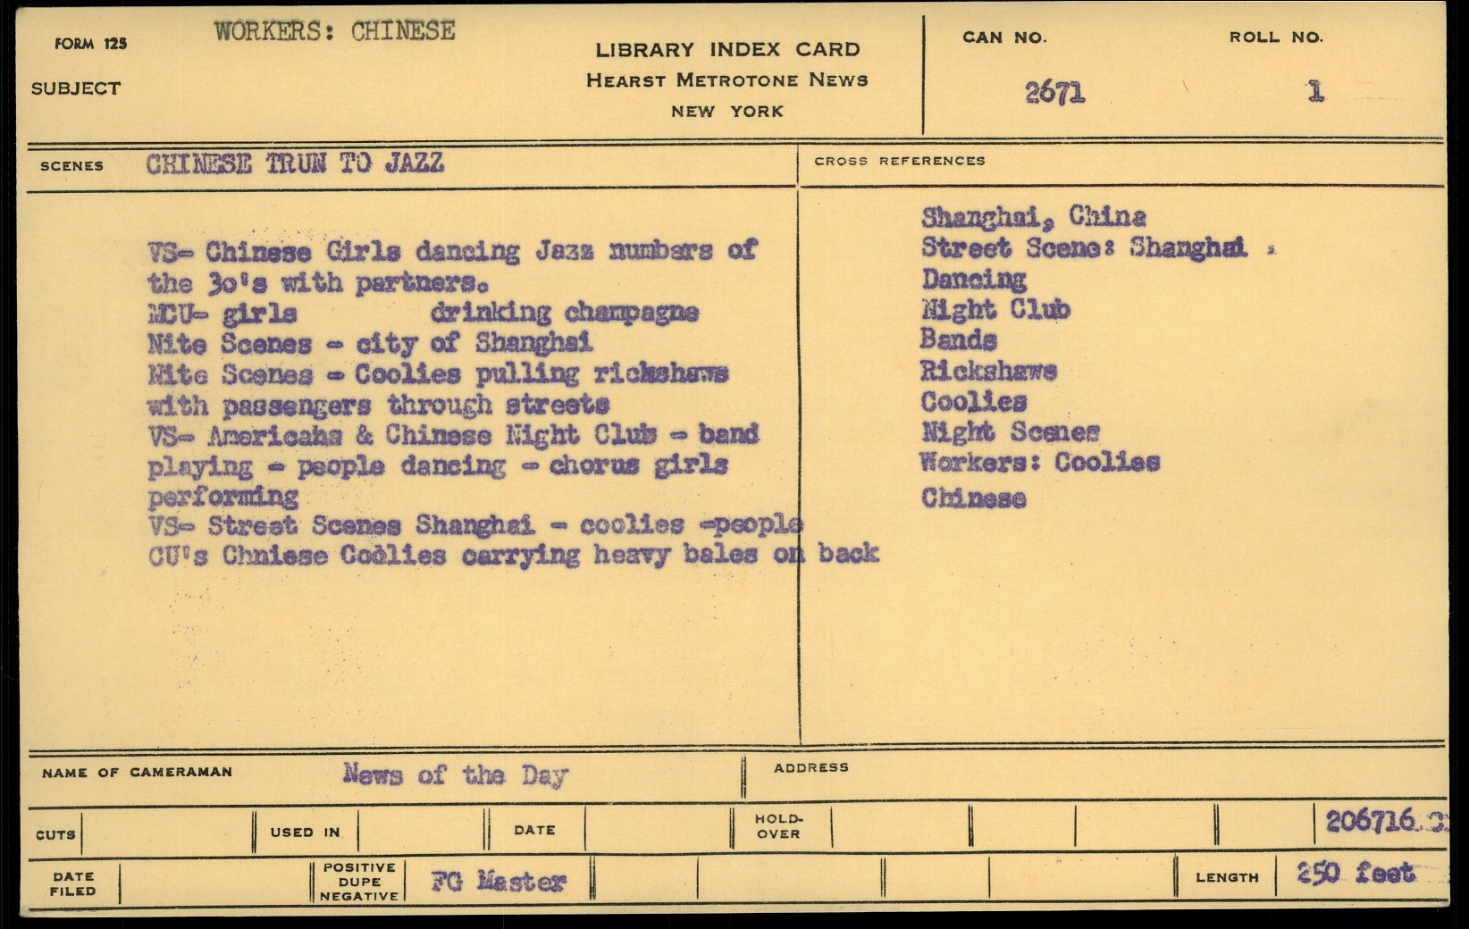This screenshot has height=929, width=1469.
Task: Select the '250 feet' length value
Action: pyautogui.click(x=1356, y=873)
